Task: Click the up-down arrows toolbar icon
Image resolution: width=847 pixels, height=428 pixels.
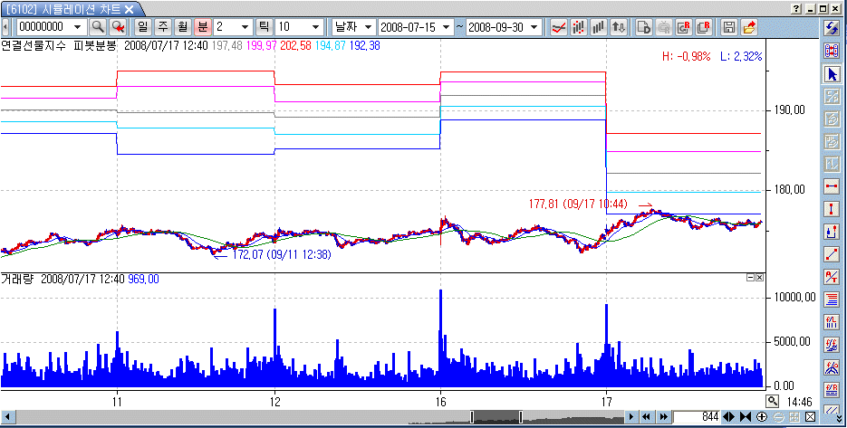Action: tap(618, 26)
